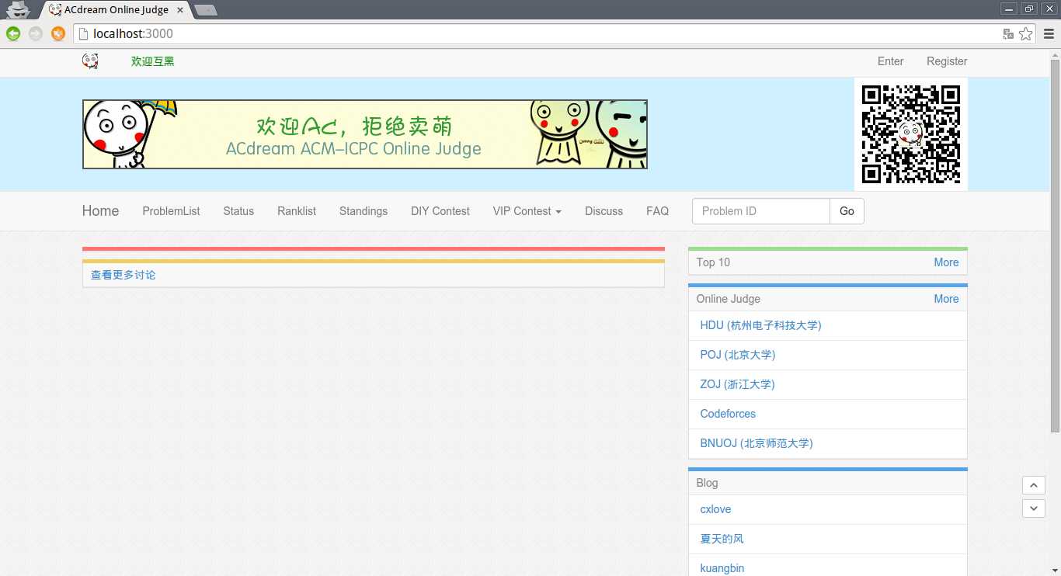This screenshot has width=1061, height=576.
Task: Go to Home in the navbar
Action: pos(101,211)
